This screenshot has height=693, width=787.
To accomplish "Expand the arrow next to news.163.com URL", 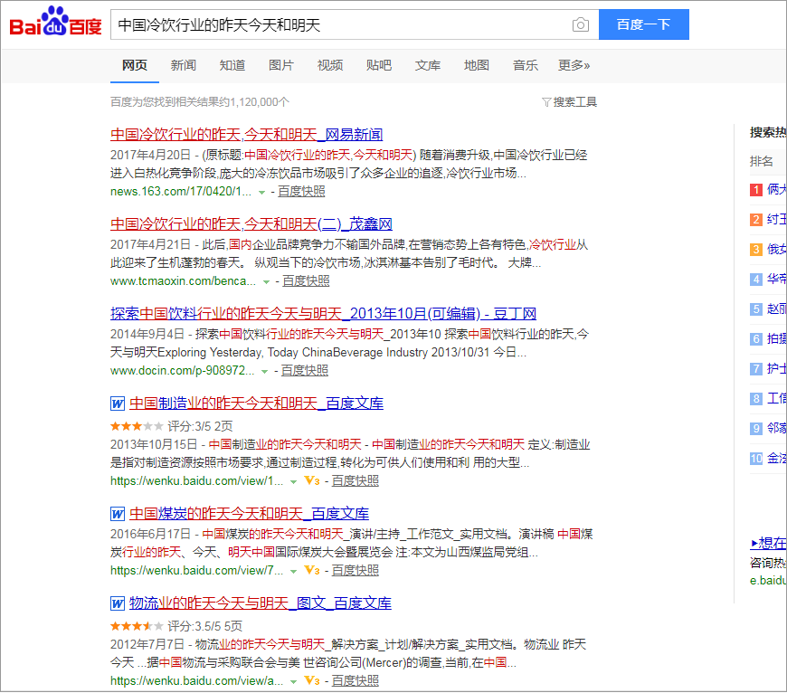I will pos(261,192).
